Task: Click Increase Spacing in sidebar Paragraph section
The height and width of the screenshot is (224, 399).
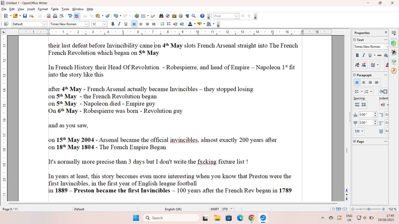Action: pos(357,105)
